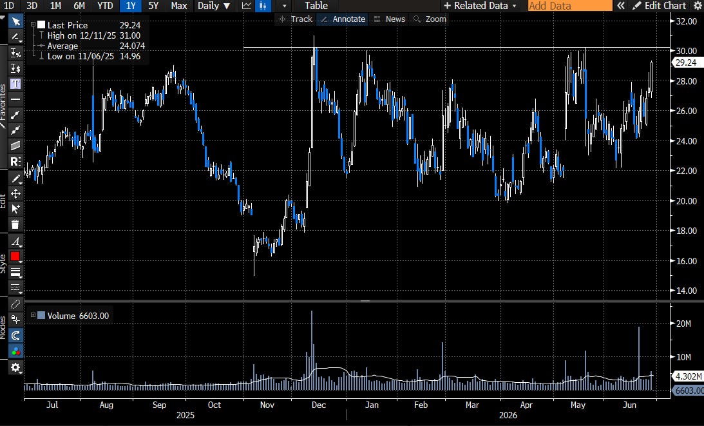Click the 29.24 last price axis label

(687, 63)
